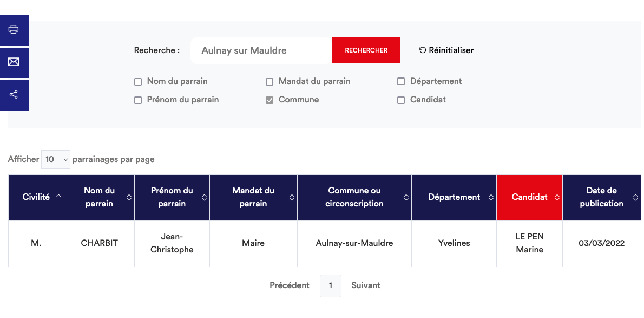Screen dimensions: 644x318
Task: Sort by Mandat du parrain arrows
Action: point(292,197)
